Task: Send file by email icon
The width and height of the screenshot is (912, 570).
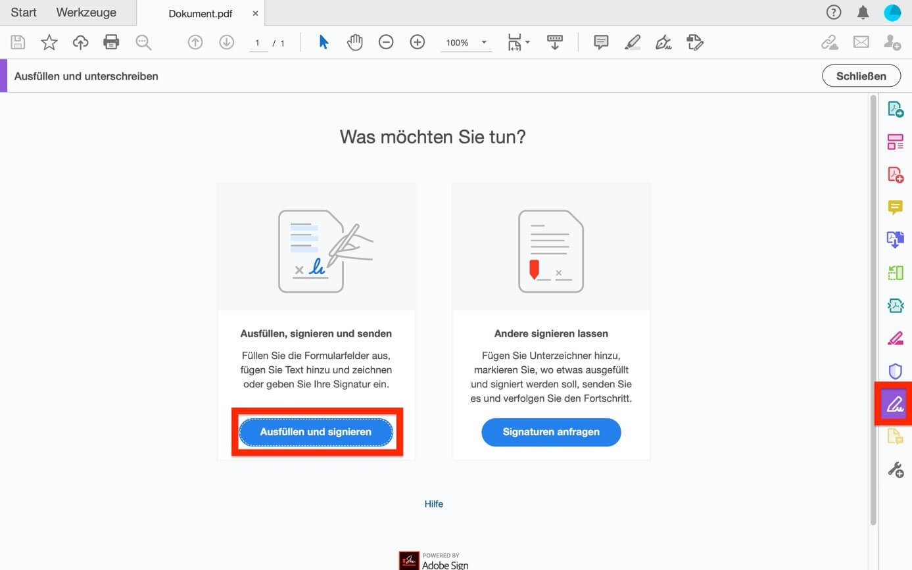Action: pos(861,43)
